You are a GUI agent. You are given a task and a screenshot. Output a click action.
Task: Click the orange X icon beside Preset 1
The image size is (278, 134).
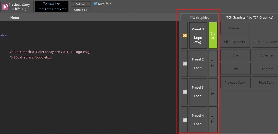pyautogui.click(x=185, y=36)
